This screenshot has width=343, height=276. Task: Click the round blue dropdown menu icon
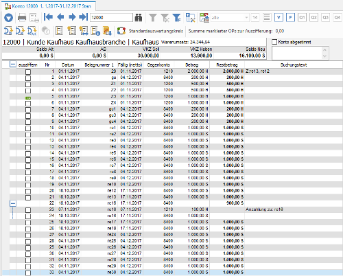8,18
